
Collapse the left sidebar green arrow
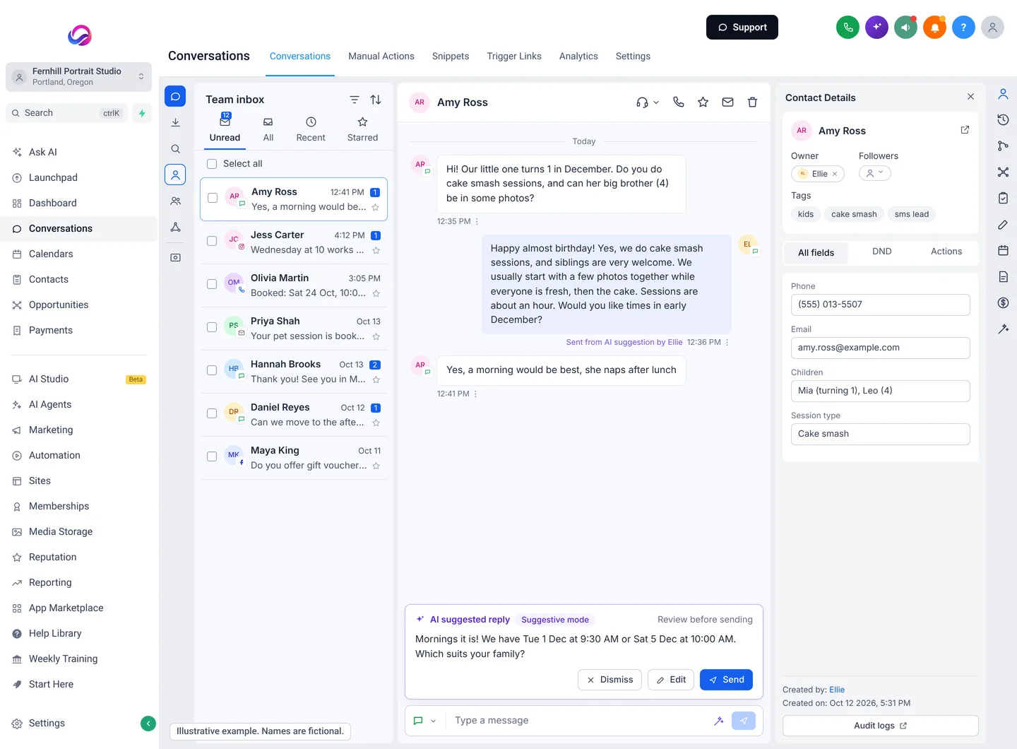[148, 723]
